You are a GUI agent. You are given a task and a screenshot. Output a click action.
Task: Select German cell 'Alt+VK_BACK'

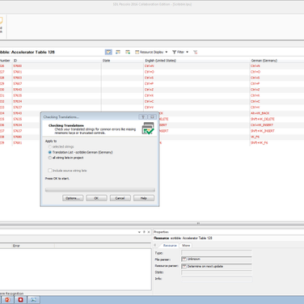(277, 113)
